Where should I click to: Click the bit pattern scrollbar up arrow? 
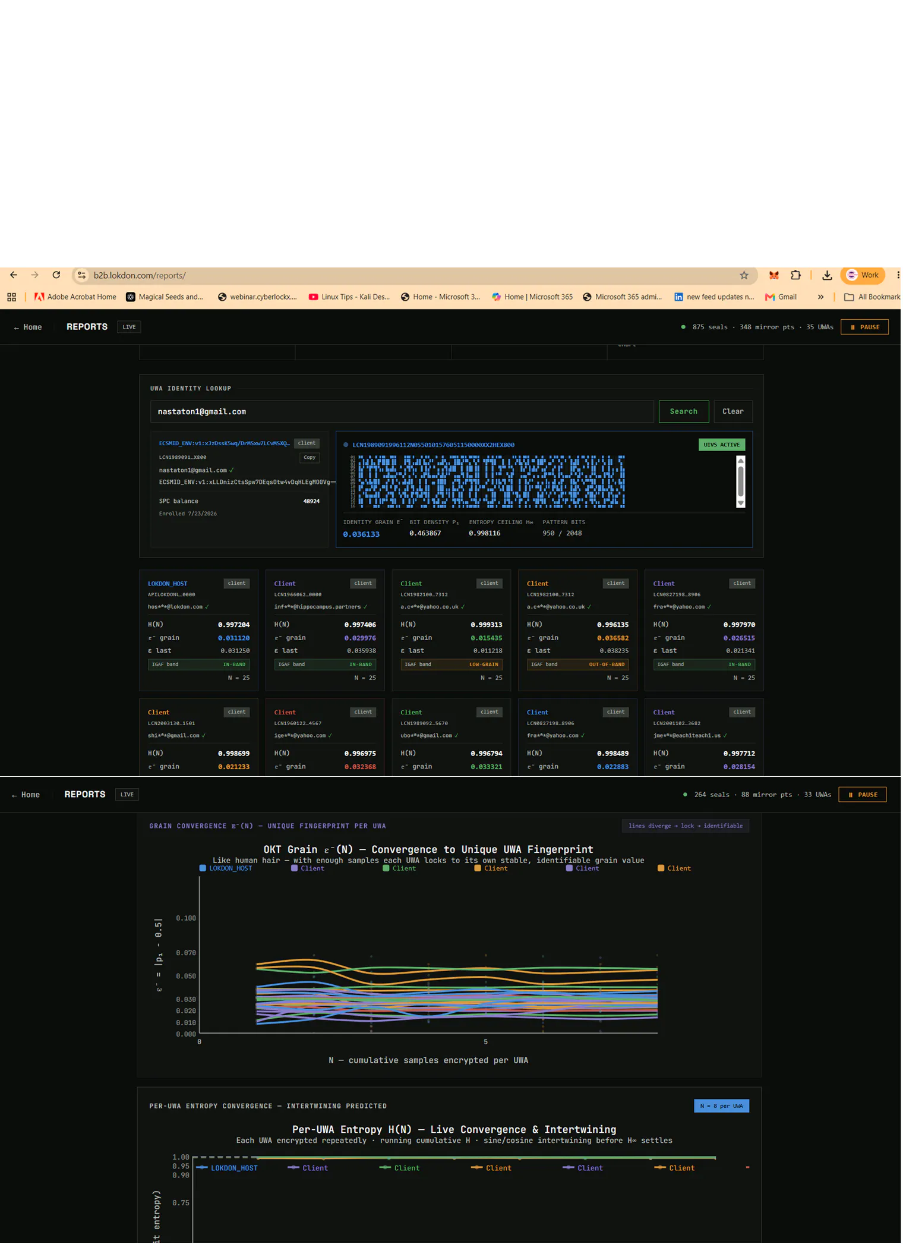click(x=741, y=461)
